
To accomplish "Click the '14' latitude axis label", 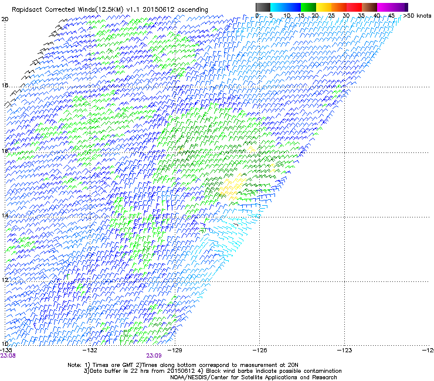I will click(x=5, y=215).
